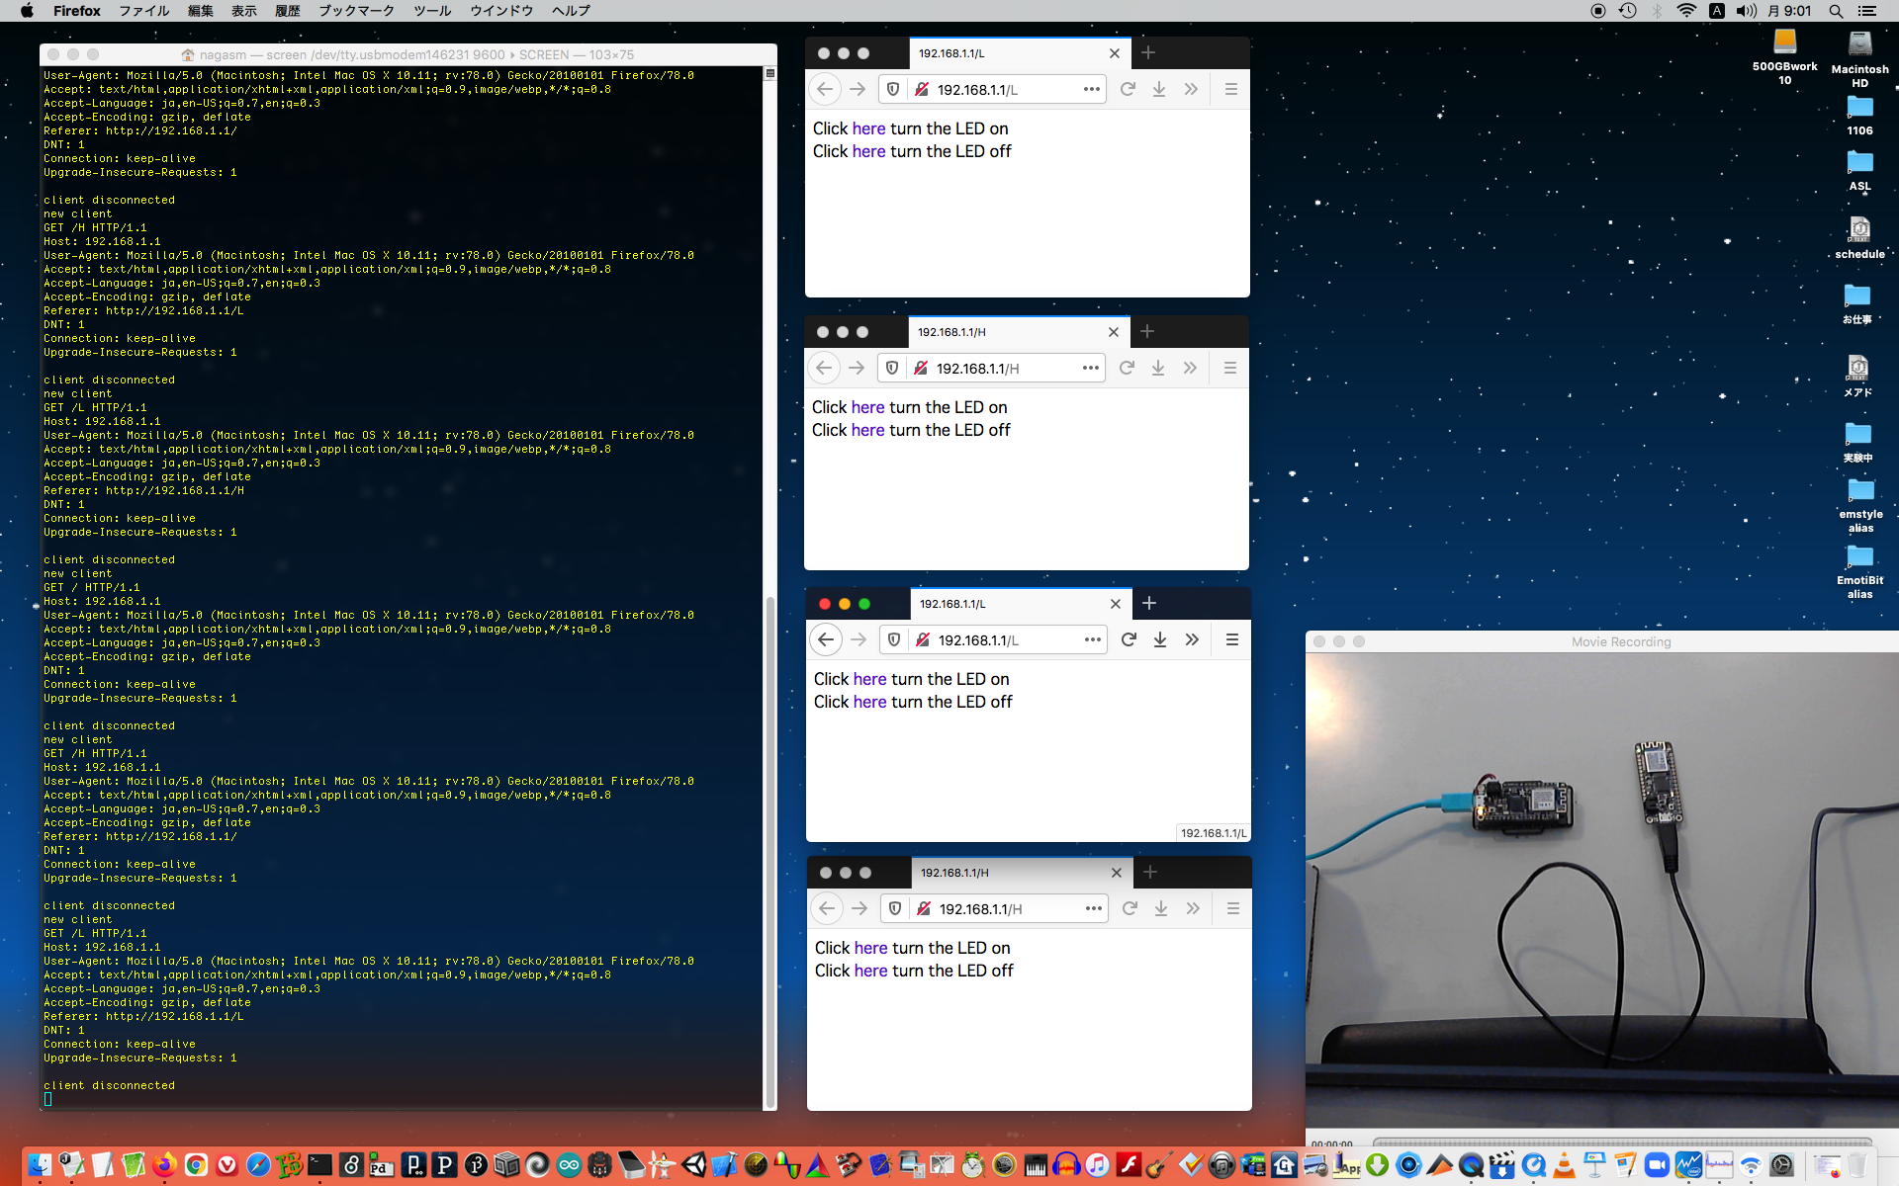Screen dimensions: 1899x1186
Task: Open downloads in the third browser window
Action: (x=1160, y=639)
